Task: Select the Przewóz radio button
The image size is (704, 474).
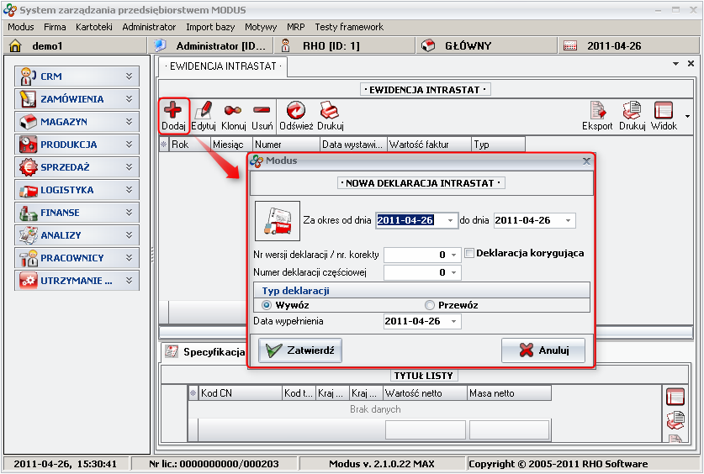Action: [430, 305]
